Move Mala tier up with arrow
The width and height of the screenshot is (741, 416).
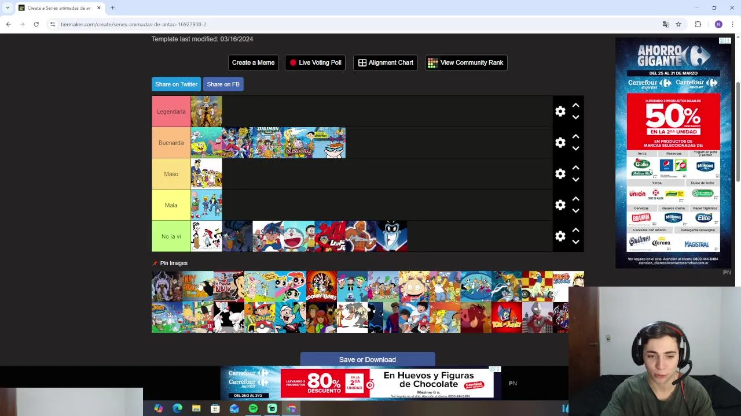575,199
